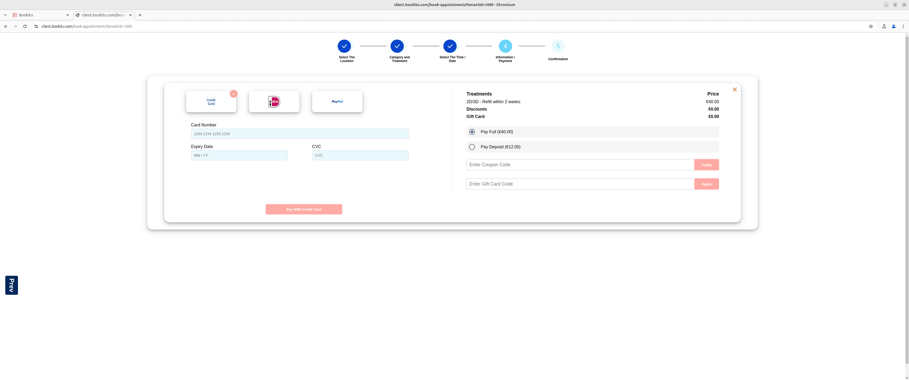Click the Price heading
Viewport: 909px width, 380px height.
[x=713, y=94]
